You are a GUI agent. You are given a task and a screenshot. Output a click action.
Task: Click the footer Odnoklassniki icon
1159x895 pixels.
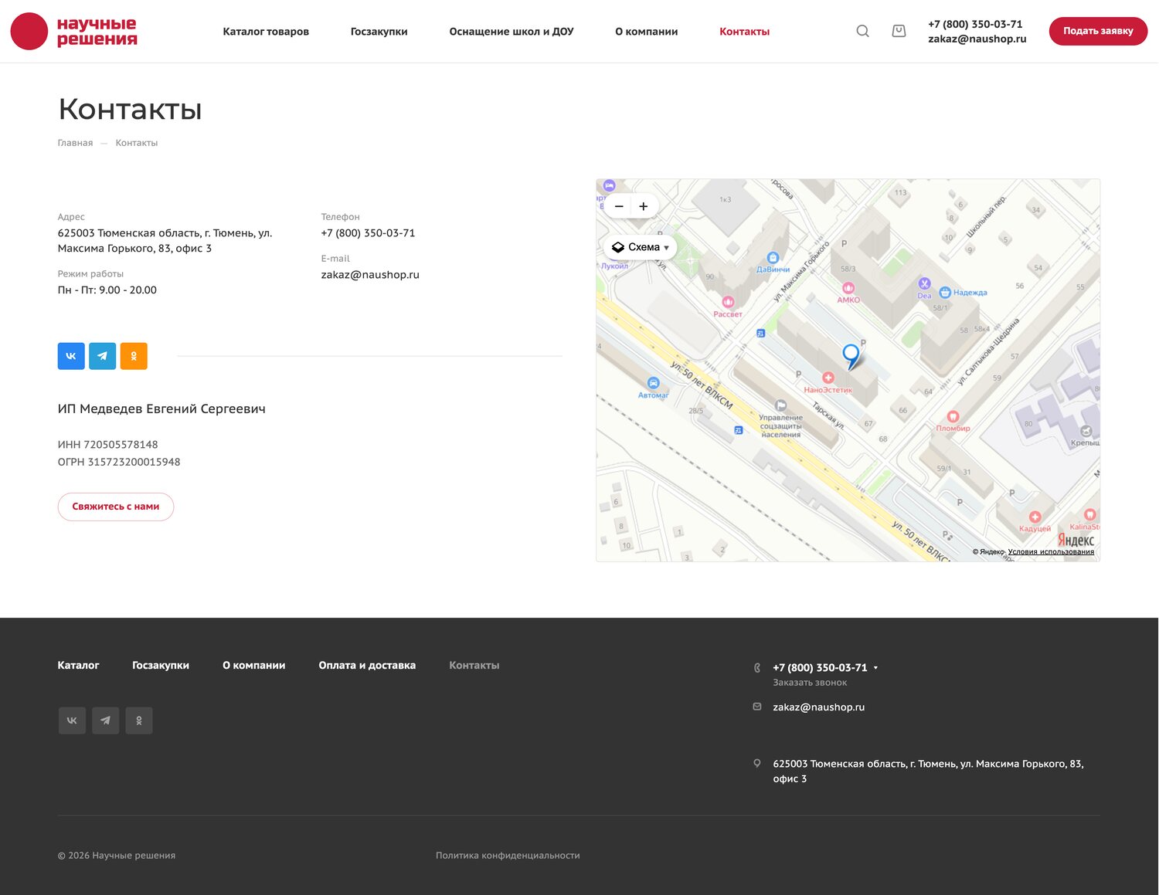[x=139, y=720]
